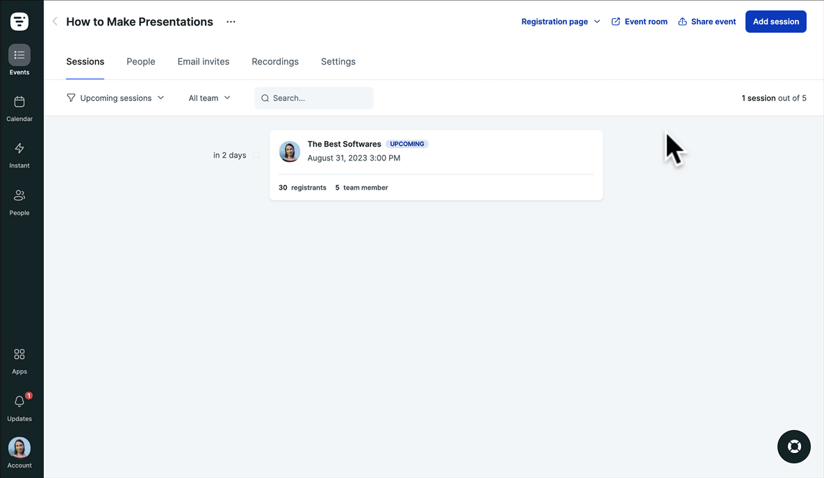
Task: Focus the Search sessions input field
Action: pos(314,98)
